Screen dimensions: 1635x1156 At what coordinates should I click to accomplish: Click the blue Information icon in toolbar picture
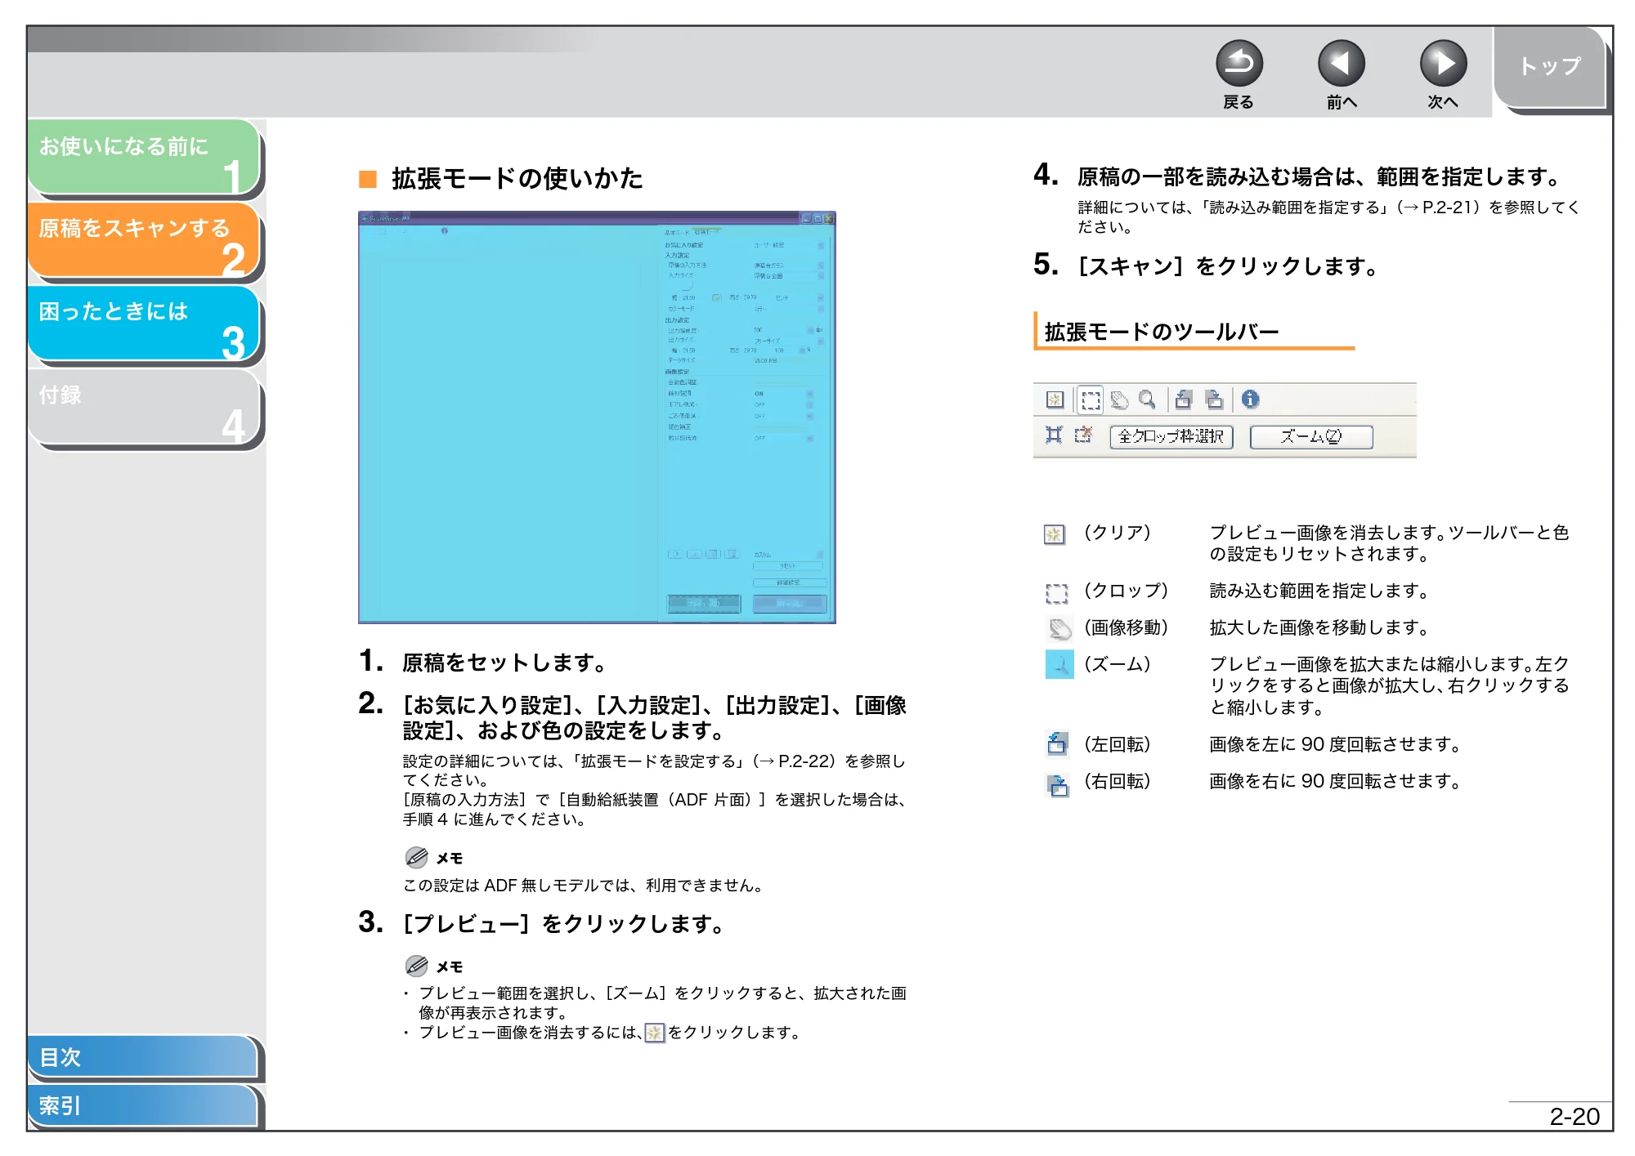(x=1251, y=399)
